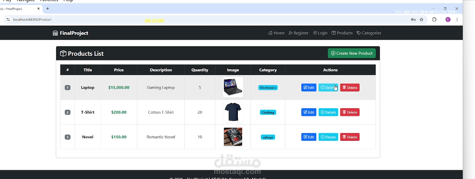Click the row number 1 badge
The width and height of the screenshot is (475, 179).
[x=68, y=88]
